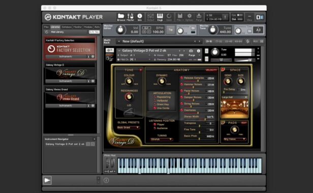Click the library refresh icon
The height and width of the screenshot is (193, 313).
point(47,32)
